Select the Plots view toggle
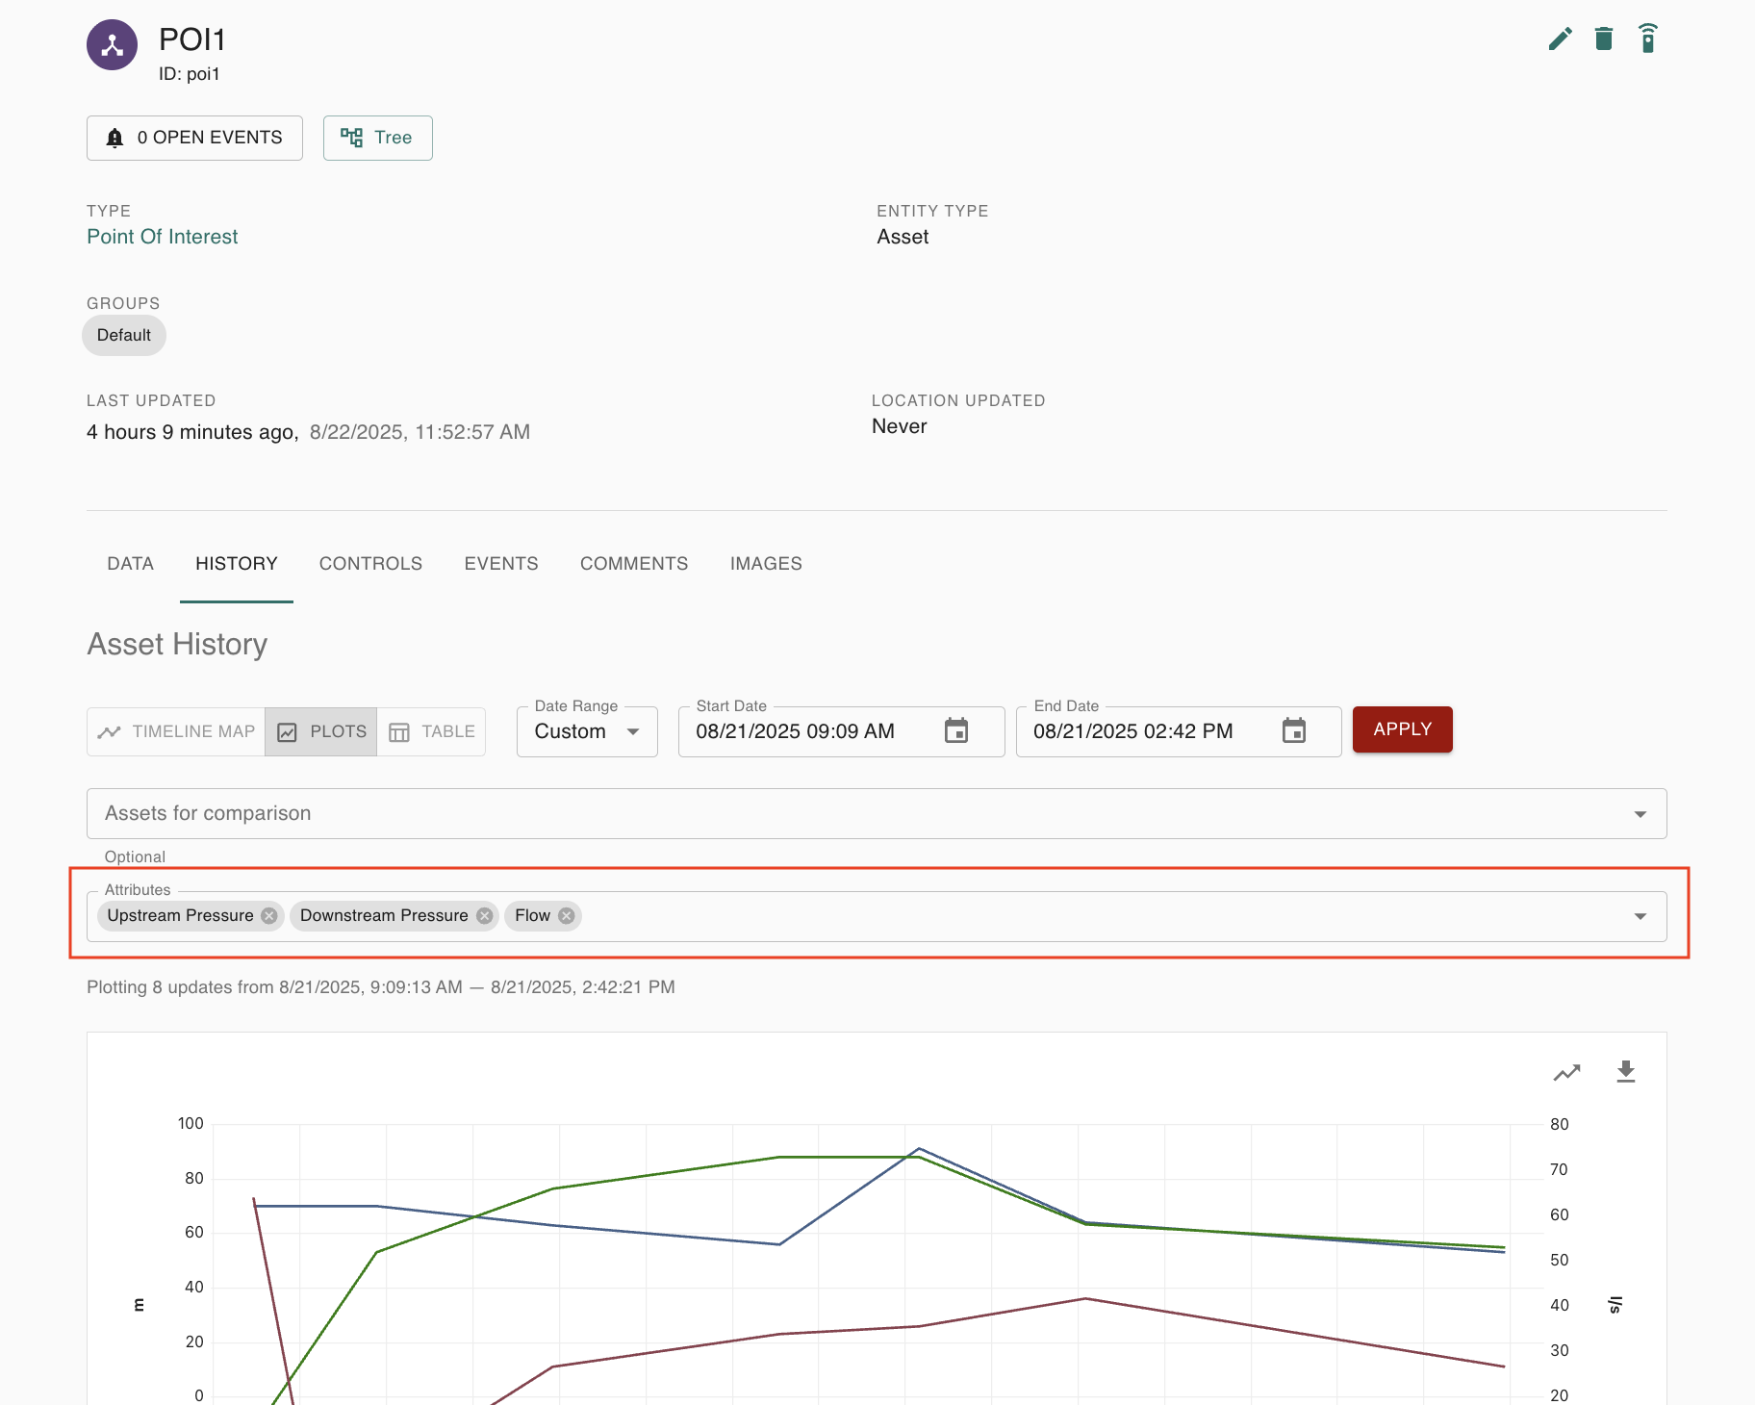The width and height of the screenshot is (1755, 1405). click(x=320, y=731)
